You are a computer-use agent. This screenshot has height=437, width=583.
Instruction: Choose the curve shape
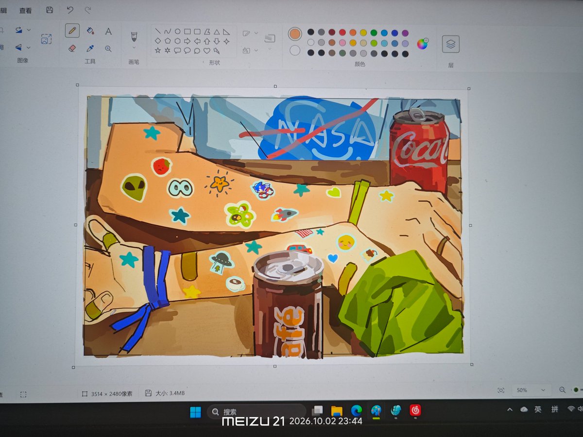coord(168,31)
